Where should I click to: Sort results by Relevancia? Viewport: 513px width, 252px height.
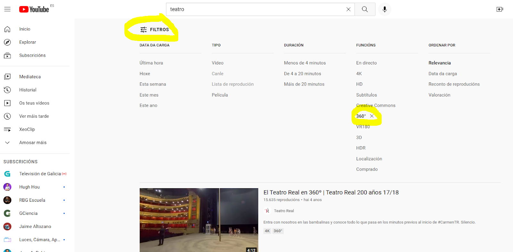tap(440, 63)
